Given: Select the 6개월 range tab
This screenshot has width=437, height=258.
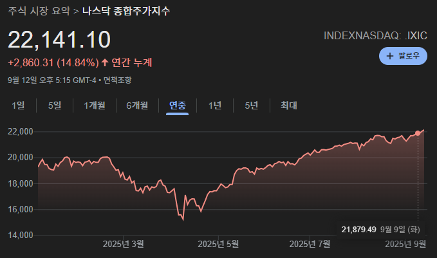Looking at the screenshot, I should (136, 106).
